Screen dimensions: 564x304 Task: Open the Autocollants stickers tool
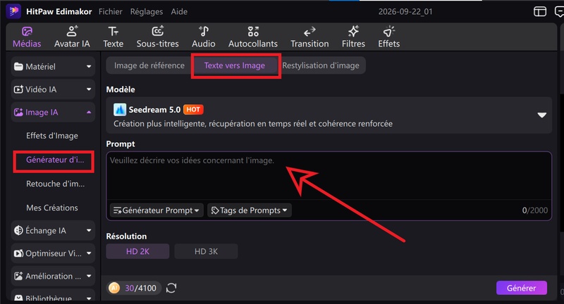click(253, 37)
